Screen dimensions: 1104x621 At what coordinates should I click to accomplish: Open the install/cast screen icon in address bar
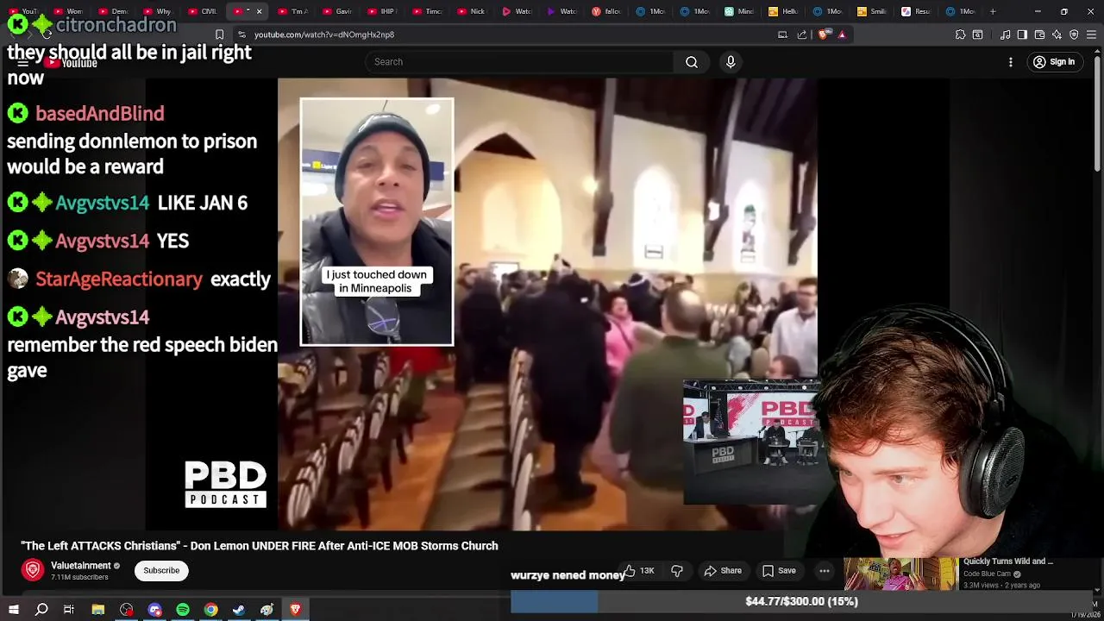coord(782,34)
